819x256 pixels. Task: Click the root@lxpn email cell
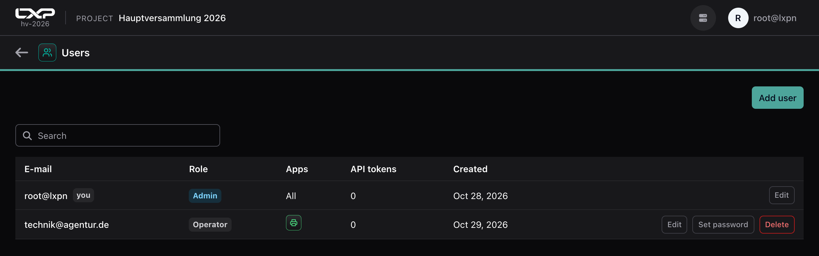46,196
